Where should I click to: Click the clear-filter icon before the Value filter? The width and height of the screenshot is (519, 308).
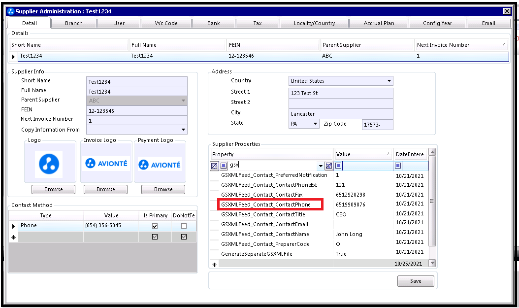coord(328,166)
